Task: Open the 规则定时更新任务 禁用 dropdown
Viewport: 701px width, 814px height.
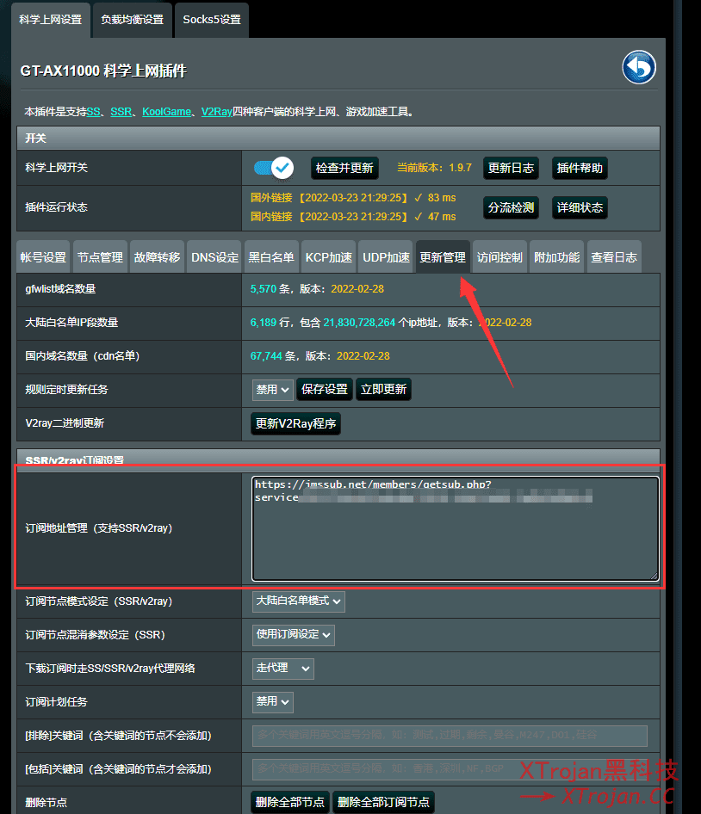Action: (273, 389)
